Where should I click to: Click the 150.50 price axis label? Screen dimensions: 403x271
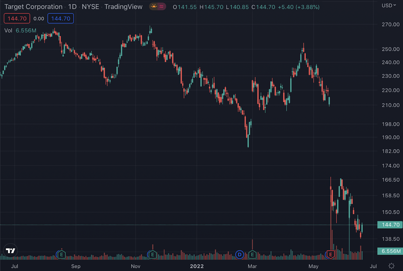[x=391, y=212]
